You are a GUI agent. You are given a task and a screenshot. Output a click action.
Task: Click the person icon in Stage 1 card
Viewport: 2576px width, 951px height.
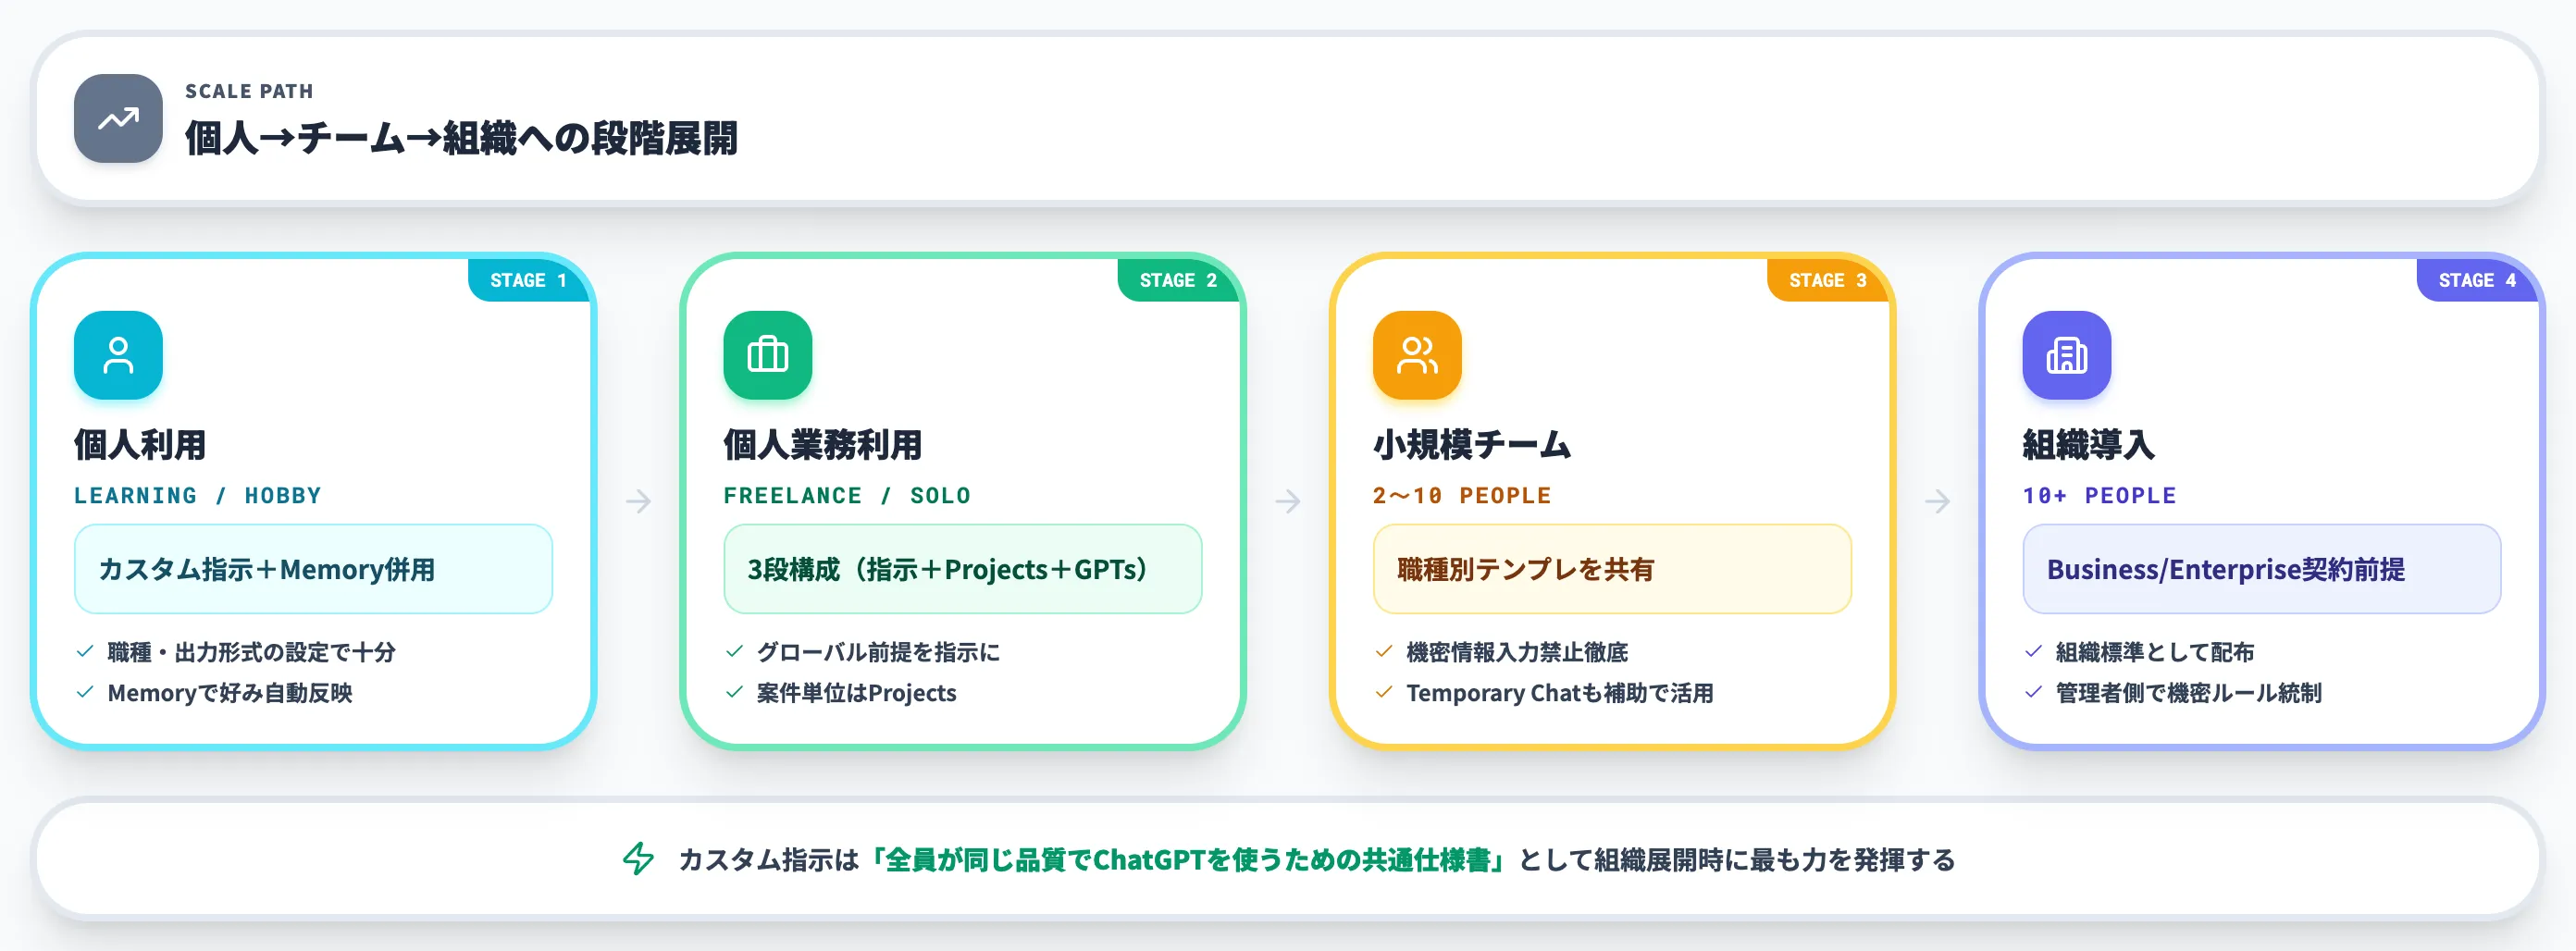[x=118, y=355]
